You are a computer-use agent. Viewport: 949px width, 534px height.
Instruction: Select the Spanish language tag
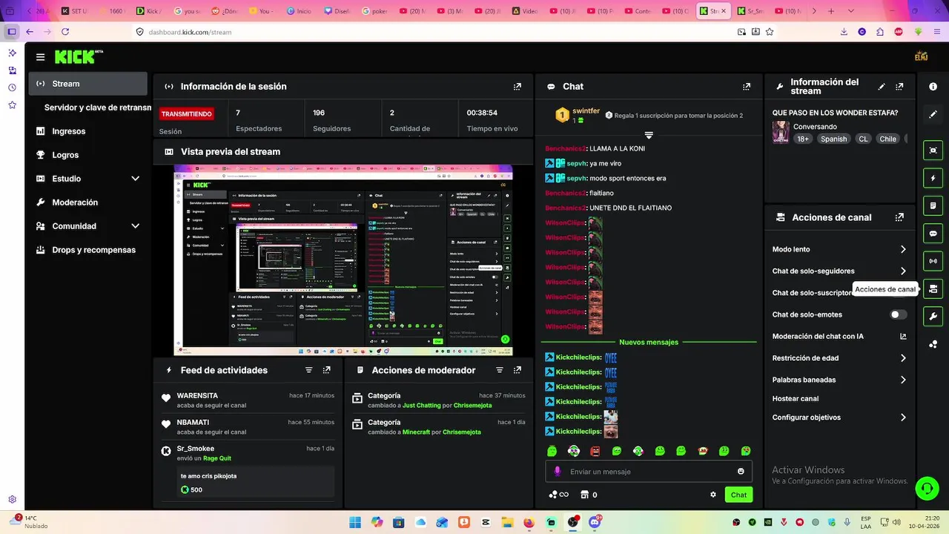(x=833, y=139)
